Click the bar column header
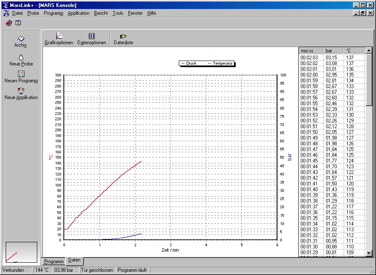Viewport: 376px width, 275px height. click(x=333, y=51)
